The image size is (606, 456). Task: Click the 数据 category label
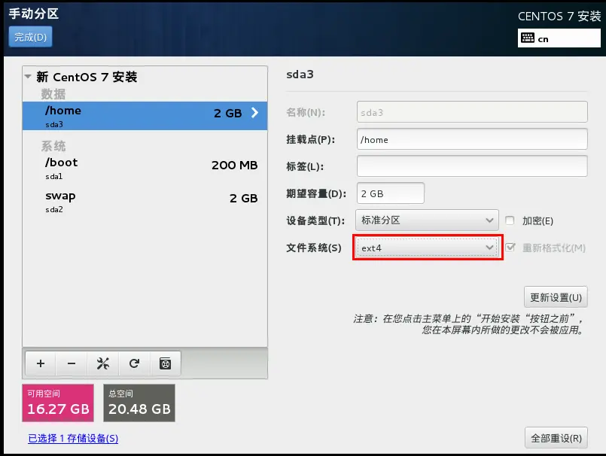click(53, 94)
